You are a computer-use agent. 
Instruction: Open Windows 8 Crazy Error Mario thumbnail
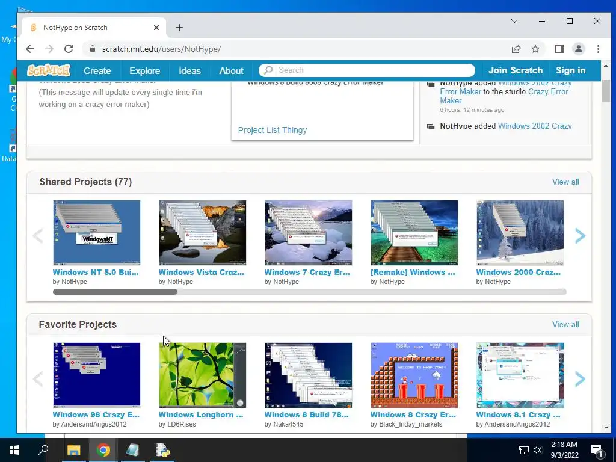pyautogui.click(x=414, y=375)
